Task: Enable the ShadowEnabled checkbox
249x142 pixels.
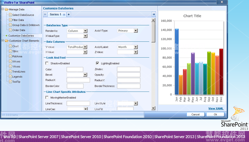Action: (47, 63)
